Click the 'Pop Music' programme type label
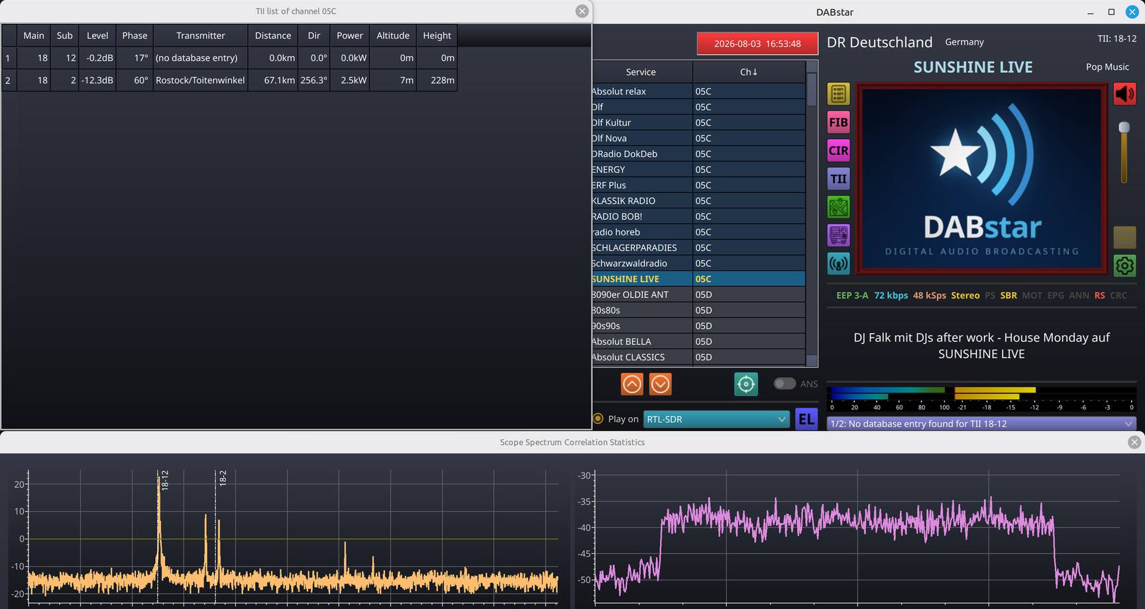The image size is (1145, 609). point(1107,67)
